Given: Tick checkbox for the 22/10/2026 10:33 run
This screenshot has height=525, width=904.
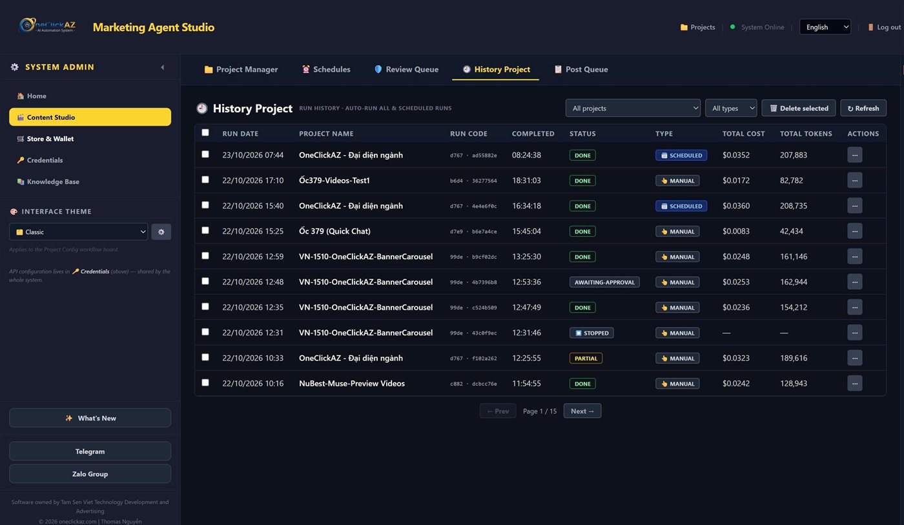Looking at the screenshot, I should coord(205,357).
